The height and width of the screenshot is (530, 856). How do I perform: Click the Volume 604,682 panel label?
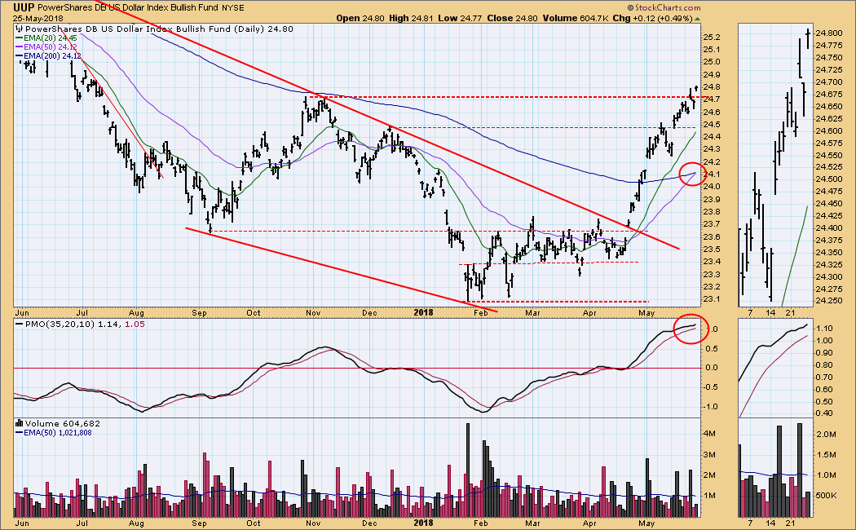(62, 423)
